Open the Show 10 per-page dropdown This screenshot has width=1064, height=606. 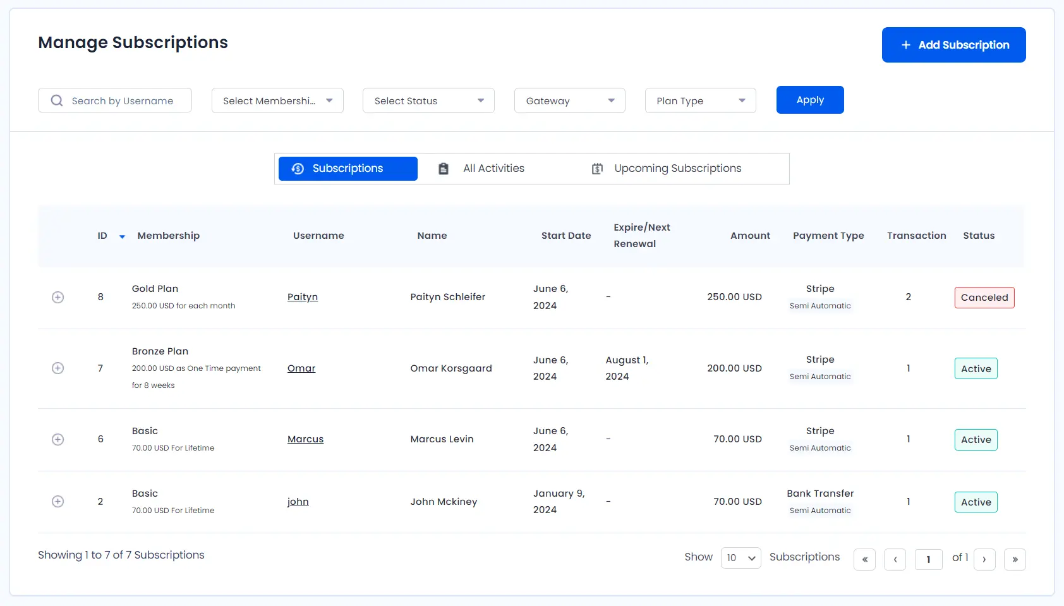point(741,558)
